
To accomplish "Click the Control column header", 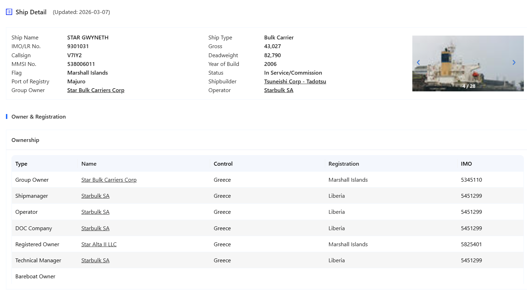I will [x=223, y=164].
